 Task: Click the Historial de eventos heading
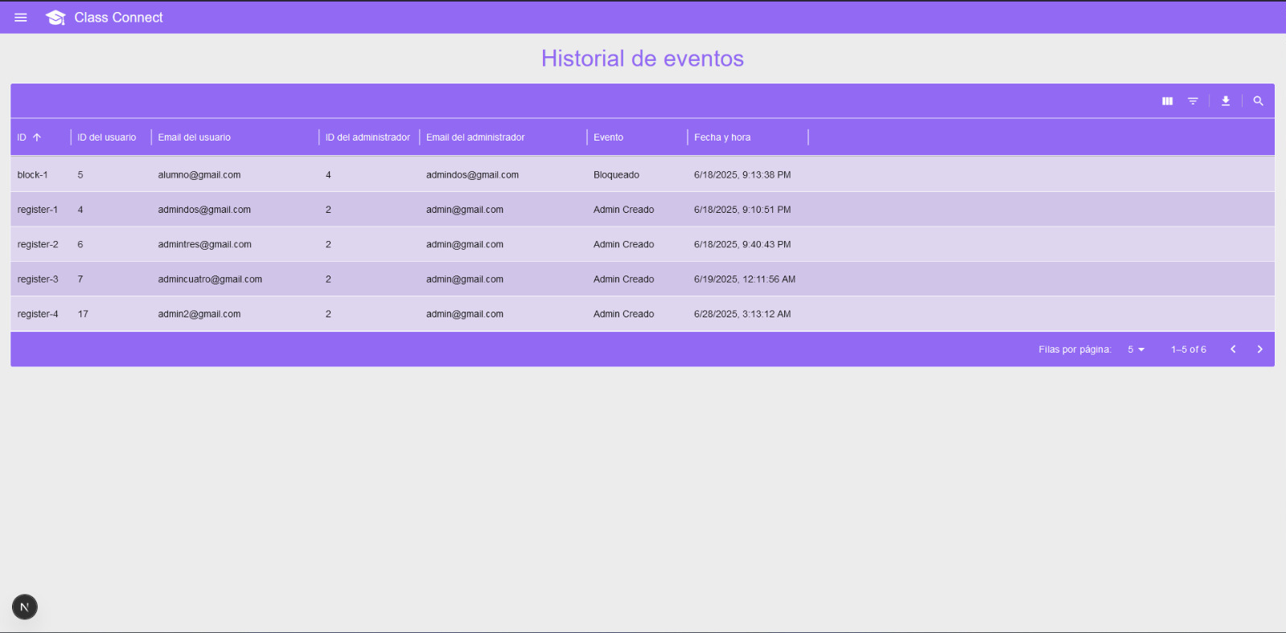coord(643,59)
